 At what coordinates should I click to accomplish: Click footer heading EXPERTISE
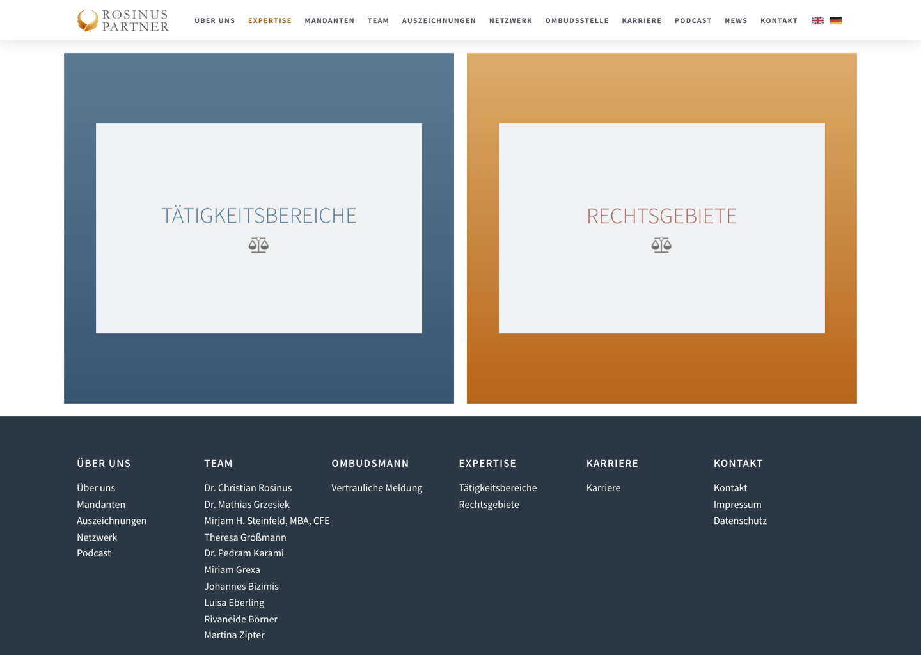pyautogui.click(x=487, y=463)
